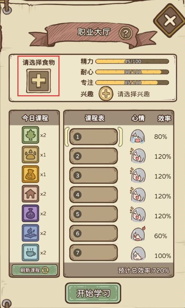The height and width of the screenshot is (308, 185).
Task: Pick the paw print course icon
Action: click(x=31, y=155)
